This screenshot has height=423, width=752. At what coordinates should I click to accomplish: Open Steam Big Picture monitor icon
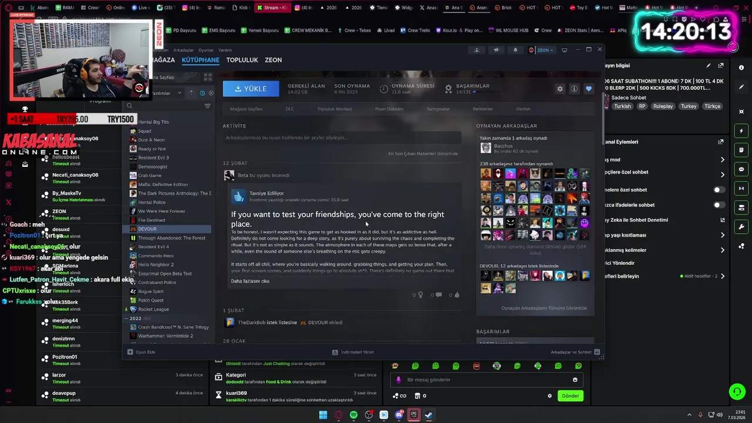coord(565,50)
